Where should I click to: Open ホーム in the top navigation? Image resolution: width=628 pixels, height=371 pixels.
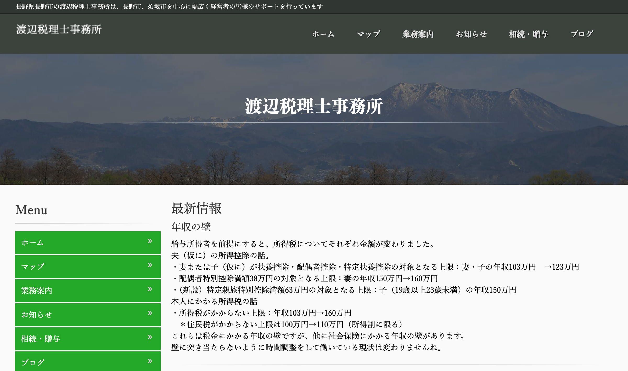click(323, 34)
